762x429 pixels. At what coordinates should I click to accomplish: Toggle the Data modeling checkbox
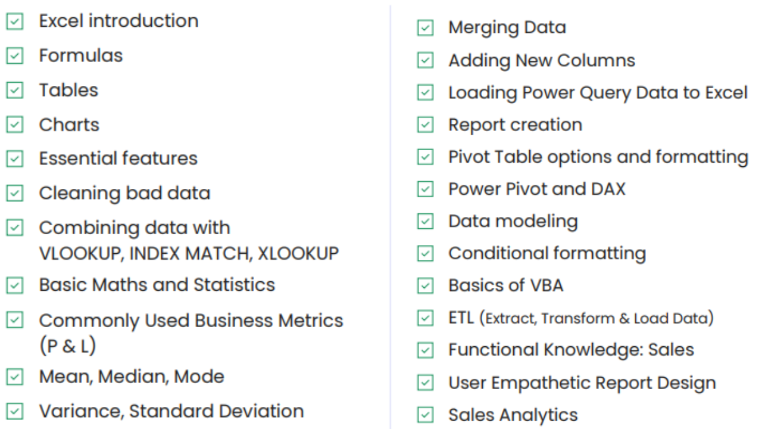click(x=425, y=222)
